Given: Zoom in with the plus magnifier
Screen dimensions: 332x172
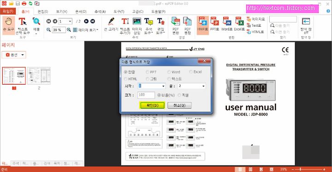Looking at the screenshot, I should click(x=69, y=30).
